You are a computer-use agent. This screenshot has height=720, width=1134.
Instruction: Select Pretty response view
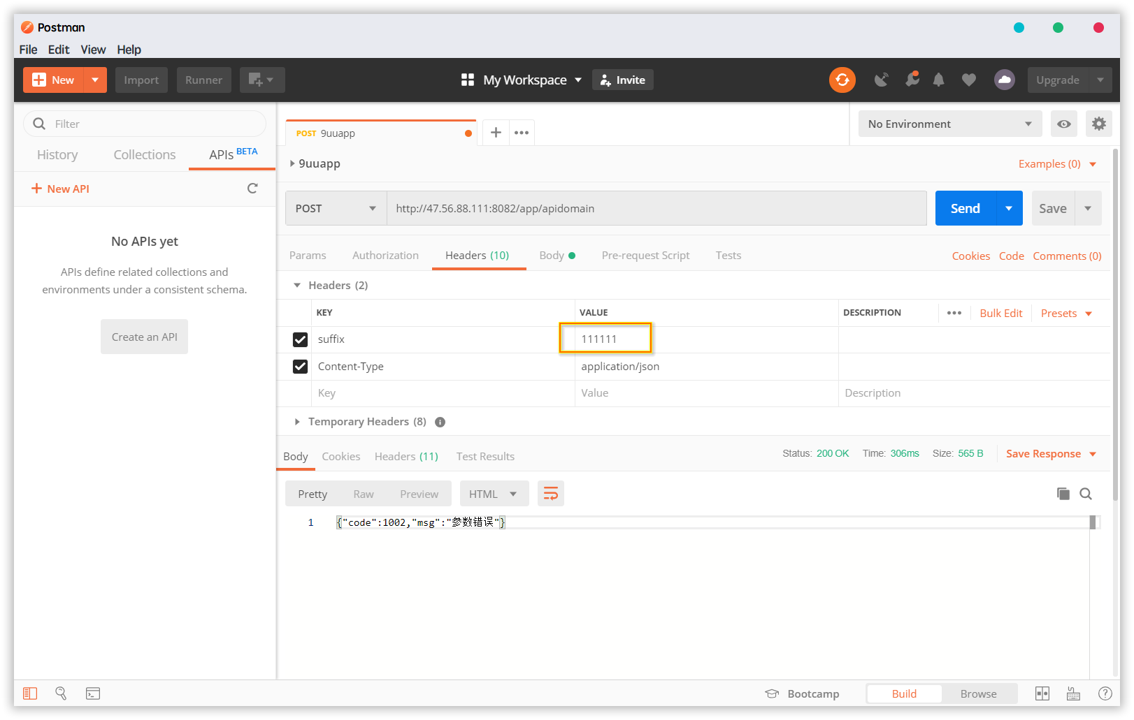tap(313, 494)
